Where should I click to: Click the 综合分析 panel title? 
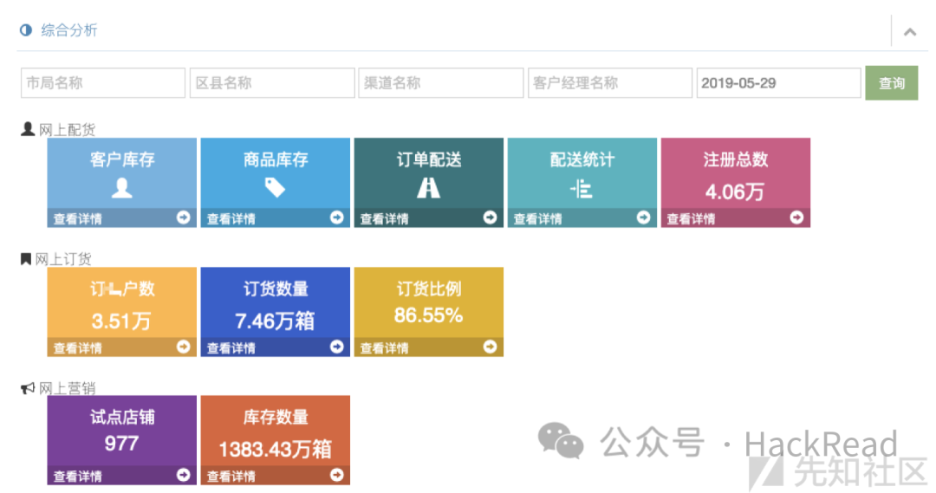(68, 29)
